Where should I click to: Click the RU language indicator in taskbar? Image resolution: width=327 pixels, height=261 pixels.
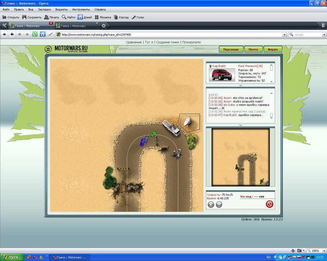tap(269, 257)
